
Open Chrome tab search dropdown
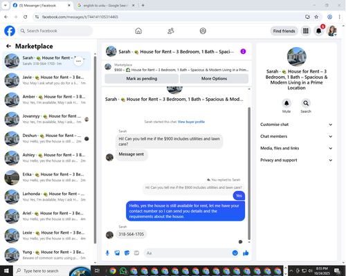(5, 5)
